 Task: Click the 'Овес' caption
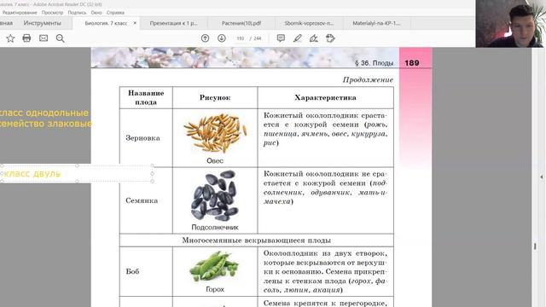tap(215, 161)
